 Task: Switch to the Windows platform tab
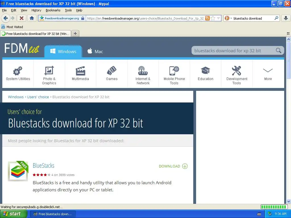63,51
